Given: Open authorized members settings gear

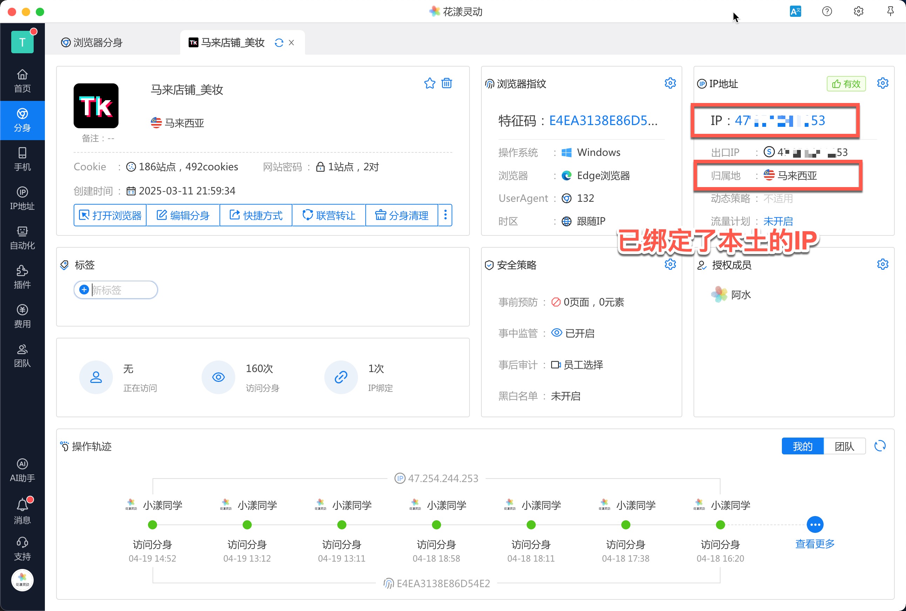Looking at the screenshot, I should pos(882,265).
